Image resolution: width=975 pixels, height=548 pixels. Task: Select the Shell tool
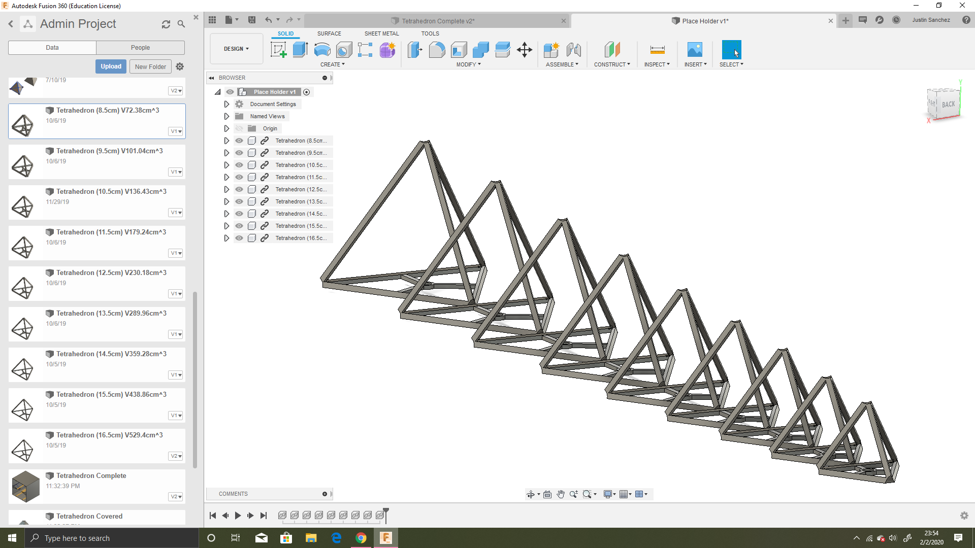(x=459, y=50)
